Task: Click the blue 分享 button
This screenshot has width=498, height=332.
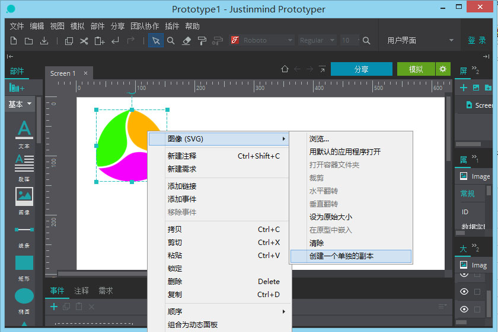Action: pos(361,69)
